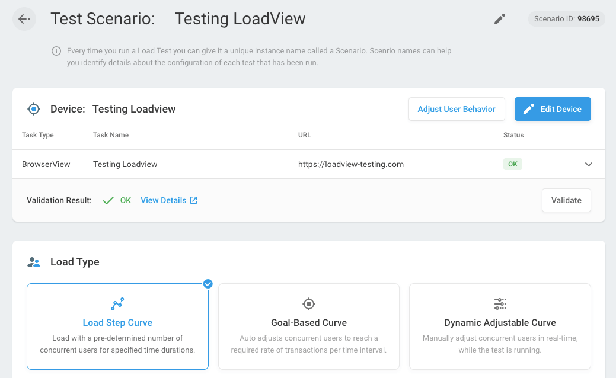Select the Dynamic Adjustable Curve option
The image size is (616, 378).
(x=500, y=326)
